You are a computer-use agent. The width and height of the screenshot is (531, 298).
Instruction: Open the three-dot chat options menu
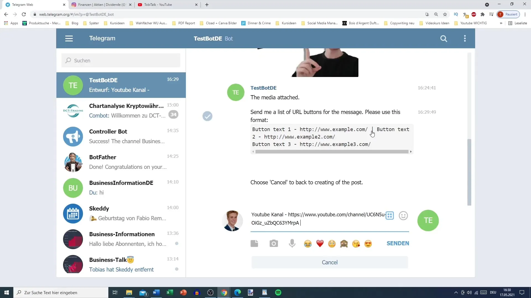point(465,38)
